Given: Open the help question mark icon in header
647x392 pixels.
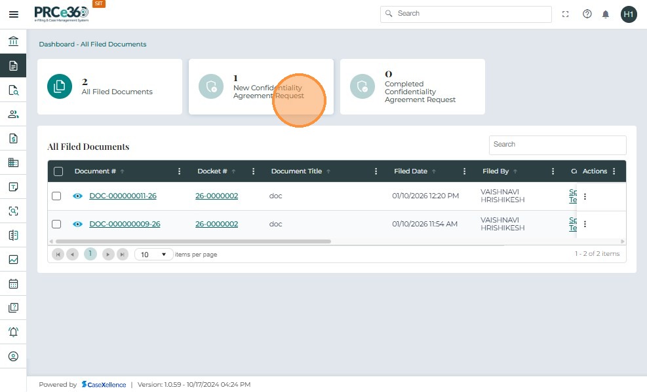Looking at the screenshot, I should [587, 14].
